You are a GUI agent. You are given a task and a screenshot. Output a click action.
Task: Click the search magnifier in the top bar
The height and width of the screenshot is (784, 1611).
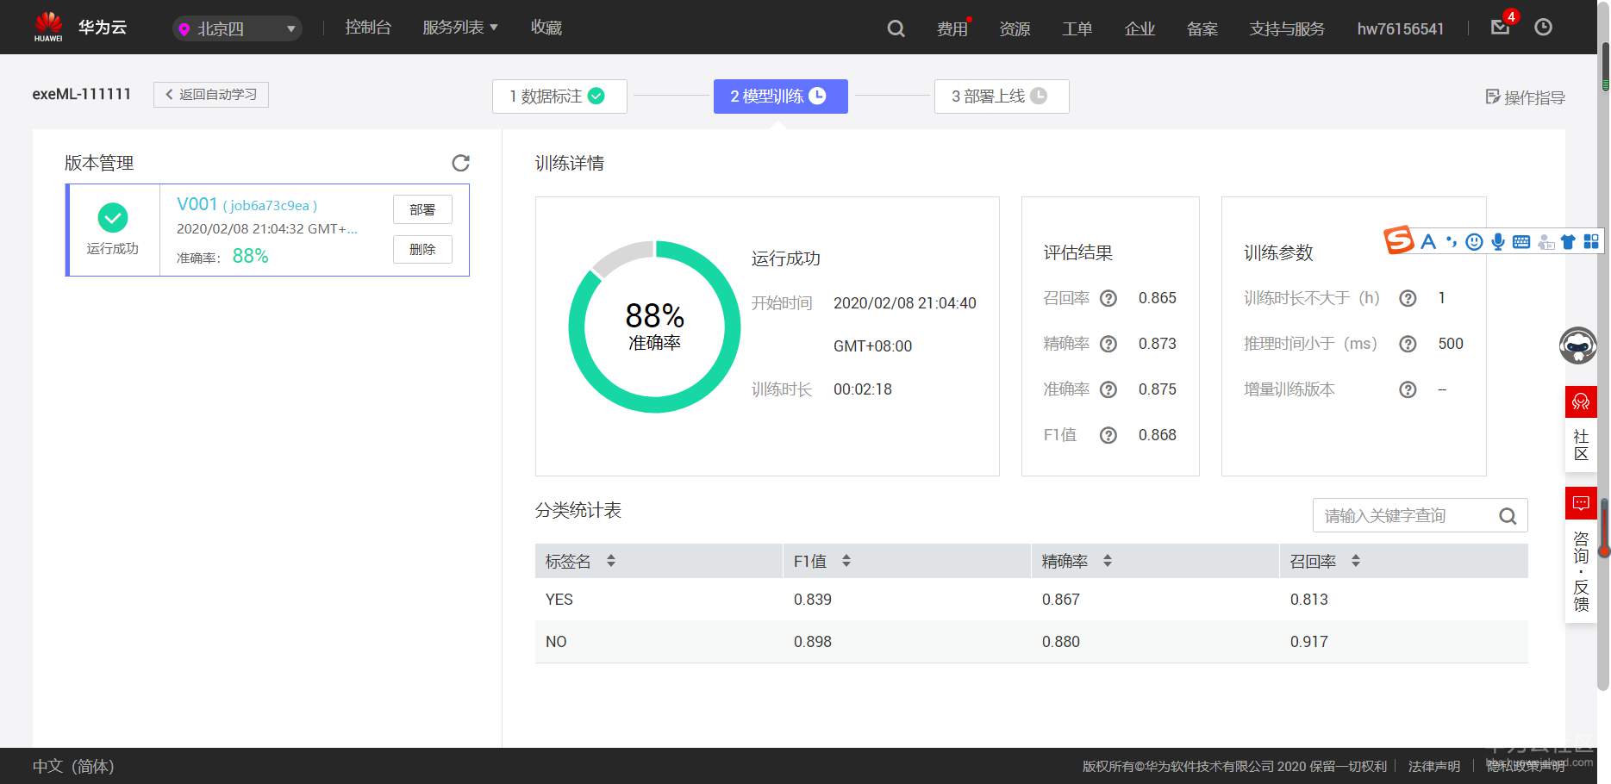896,28
